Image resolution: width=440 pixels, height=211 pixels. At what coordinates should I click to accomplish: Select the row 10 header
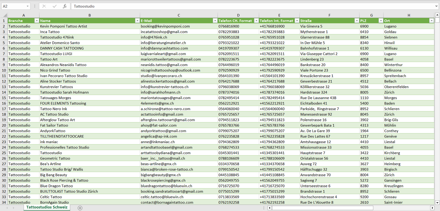4,70
